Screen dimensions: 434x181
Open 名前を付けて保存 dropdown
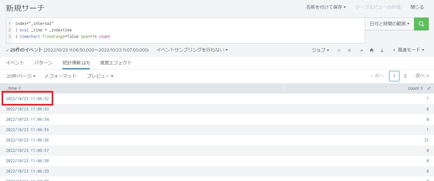click(x=326, y=7)
